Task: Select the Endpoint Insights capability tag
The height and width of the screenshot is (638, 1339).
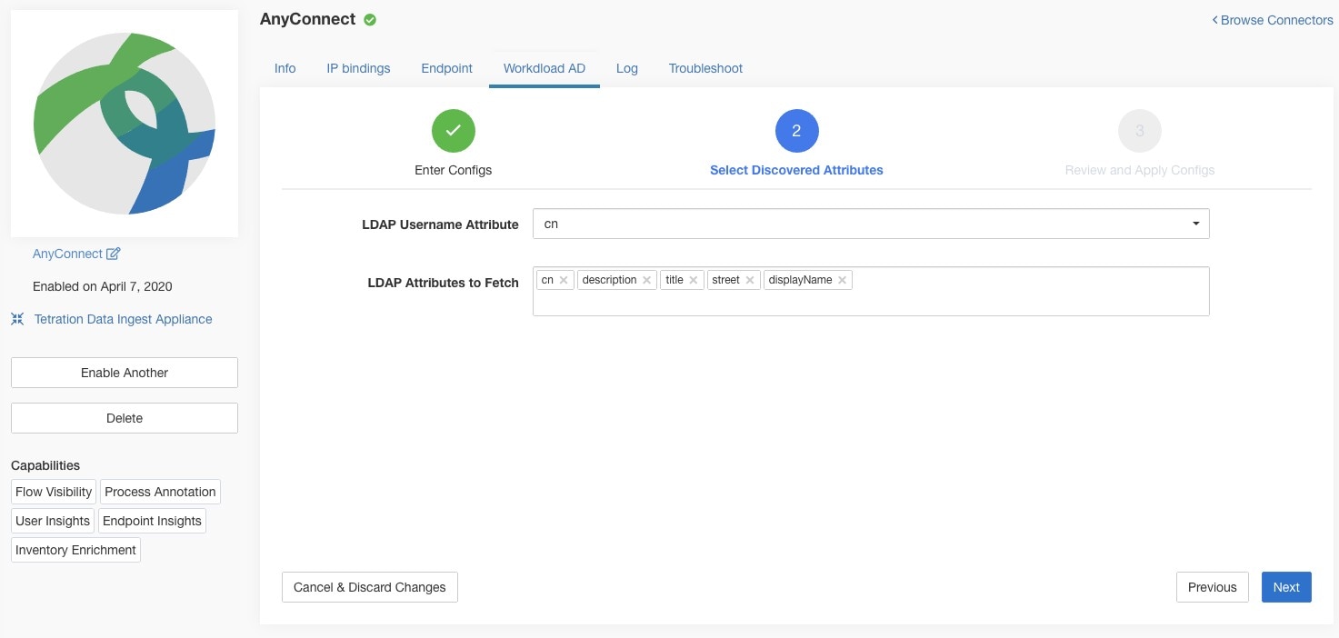Action: 152,521
